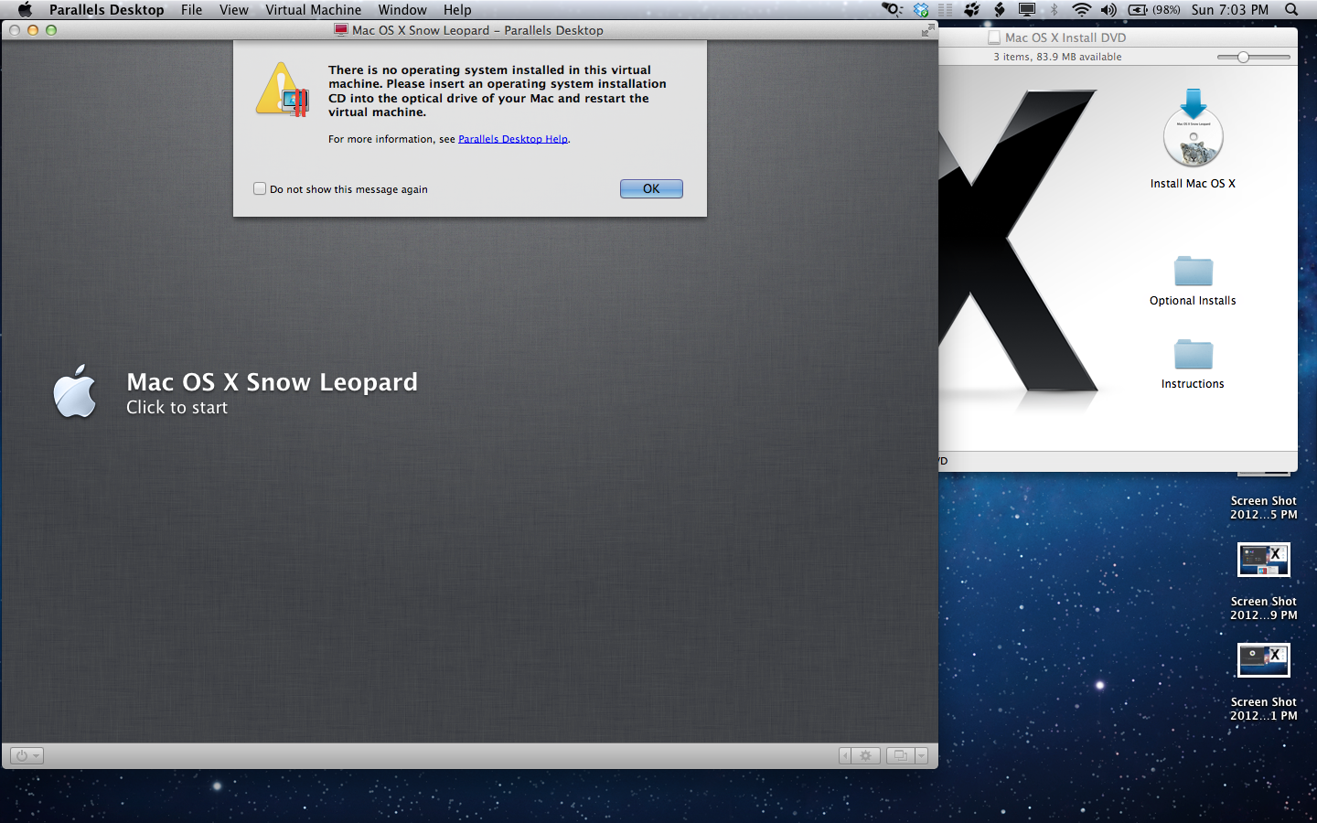Open the Virtual Machine menu
The width and height of the screenshot is (1317, 823).
point(313,10)
